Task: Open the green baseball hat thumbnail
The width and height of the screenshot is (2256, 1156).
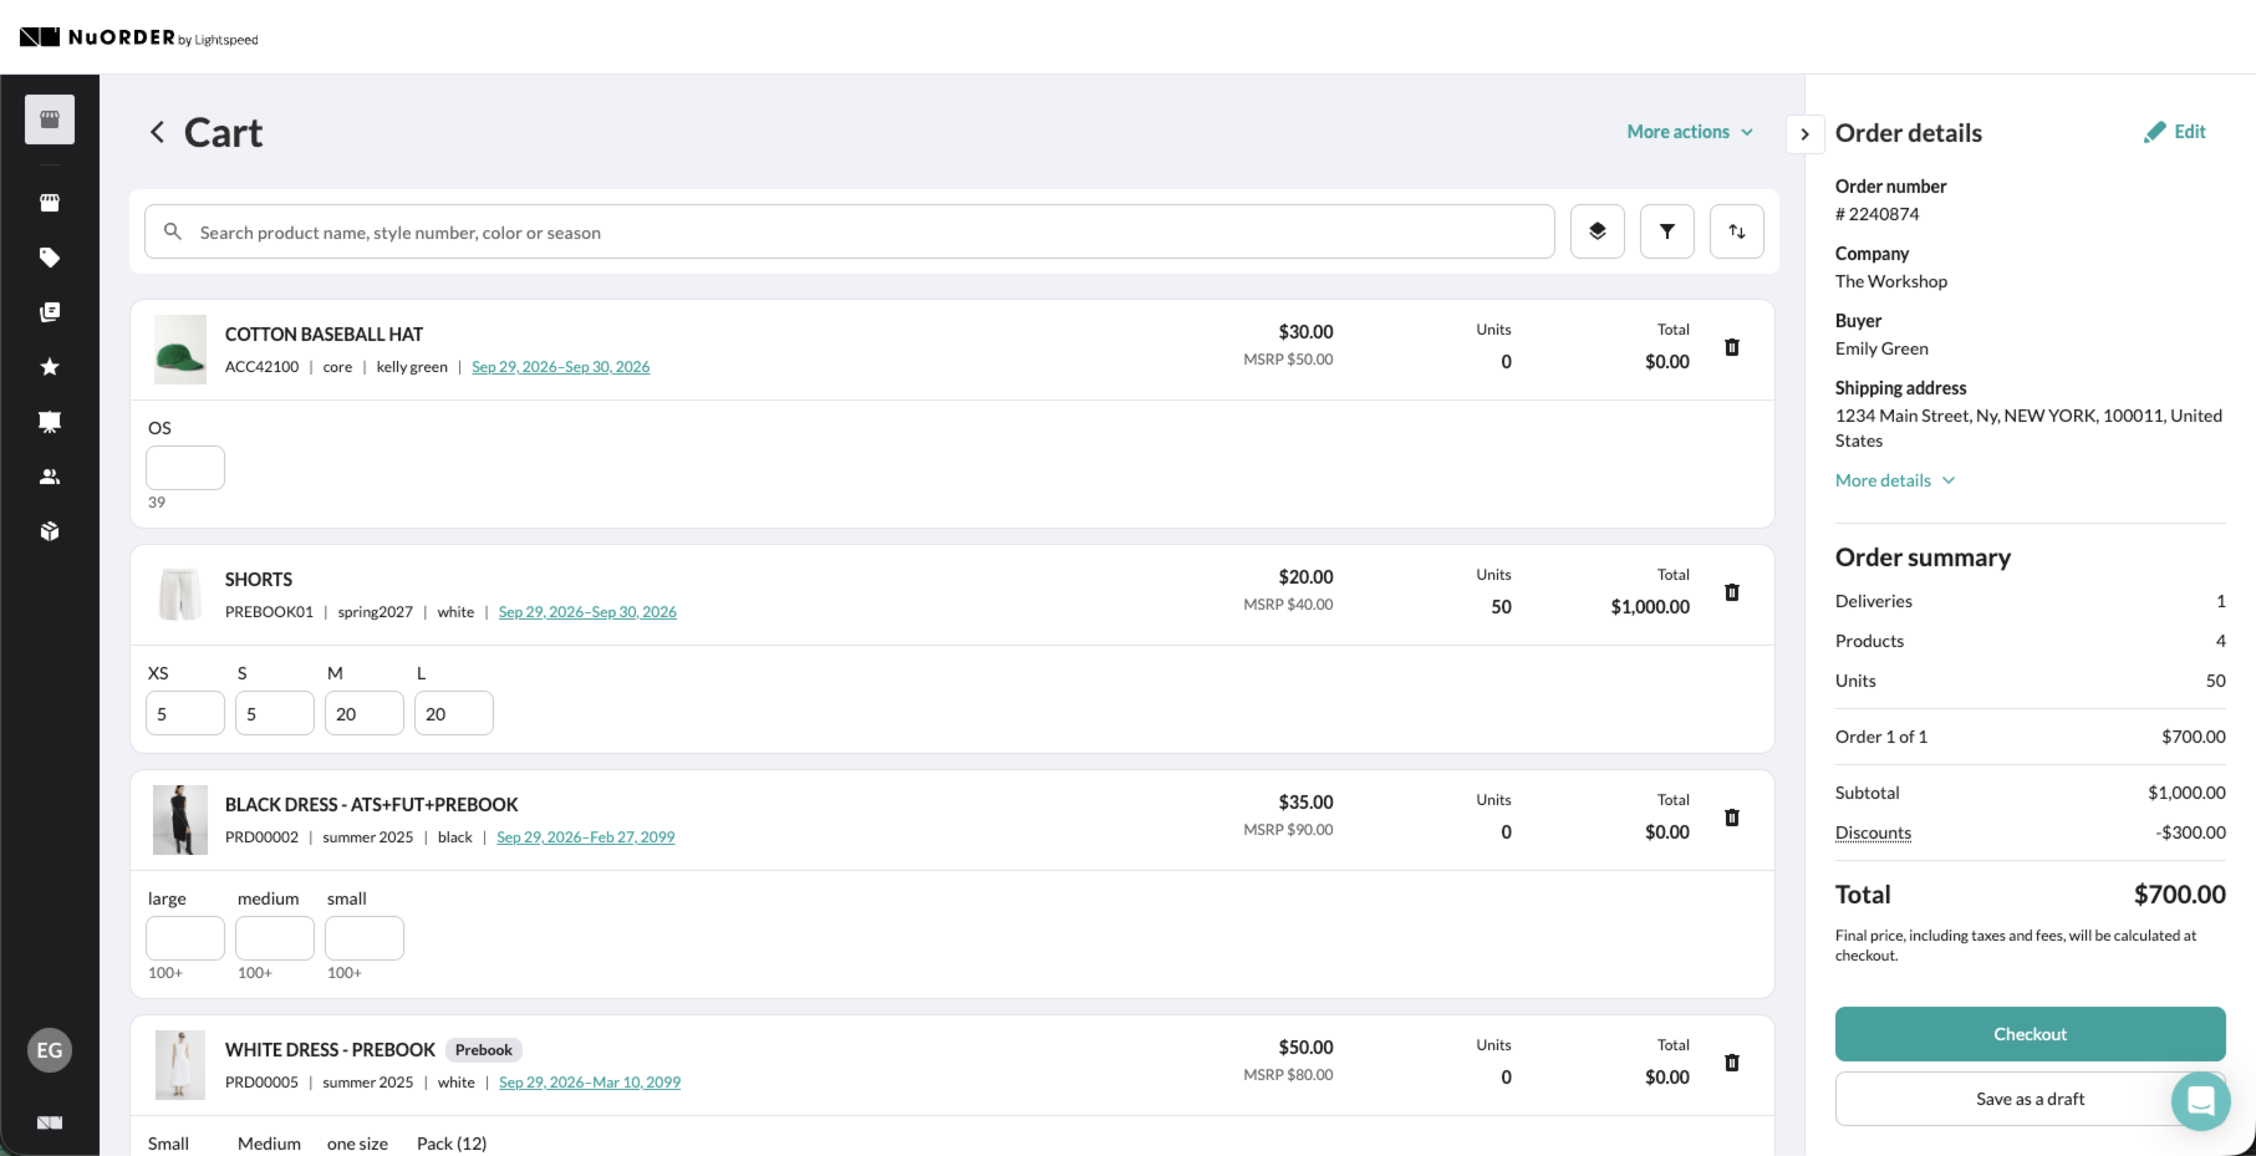Action: pos(180,350)
